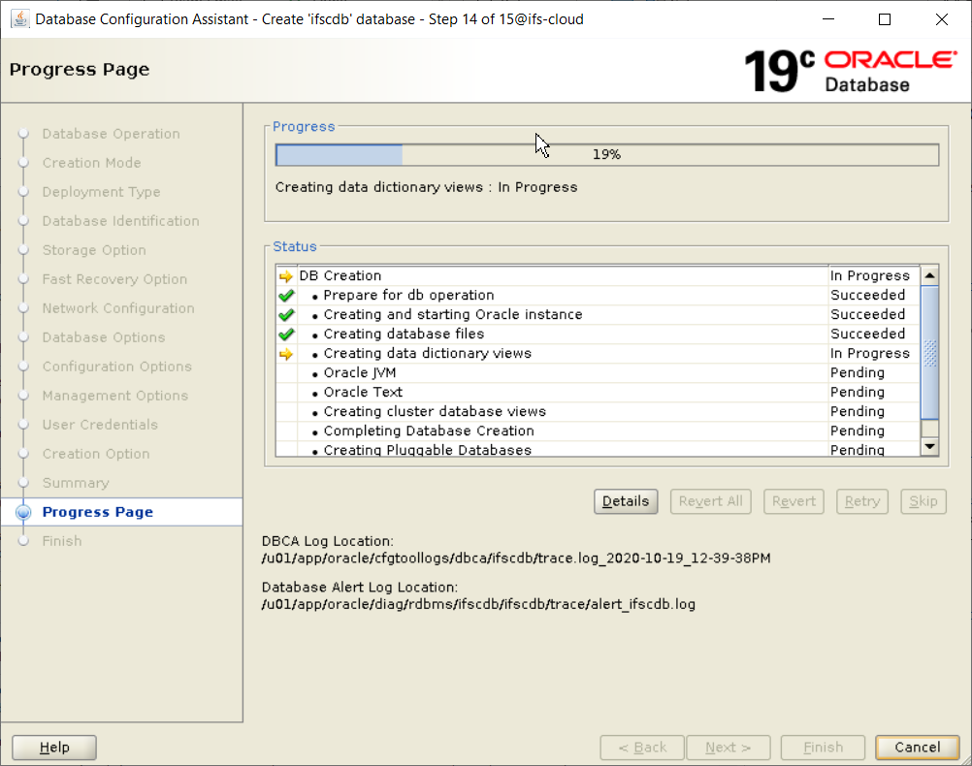Select the Creation Mode step
972x766 pixels.
(x=92, y=163)
